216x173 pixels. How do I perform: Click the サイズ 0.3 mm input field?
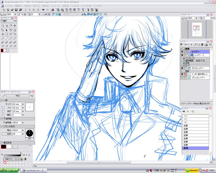tap(17, 104)
